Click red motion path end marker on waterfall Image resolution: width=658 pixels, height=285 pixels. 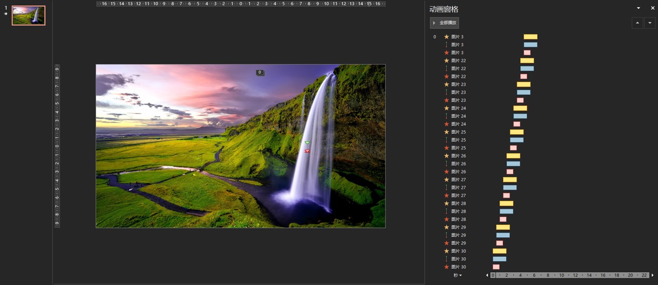(x=307, y=151)
